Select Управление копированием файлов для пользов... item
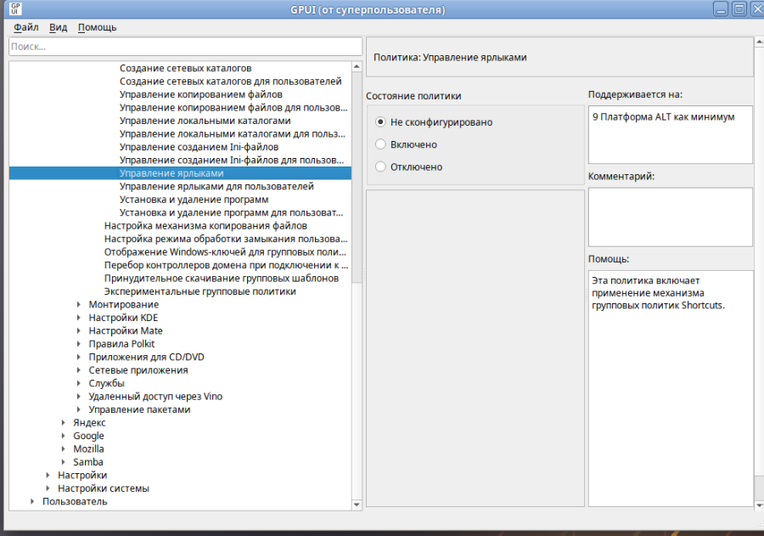The image size is (764, 536). (x=233, y=108)
